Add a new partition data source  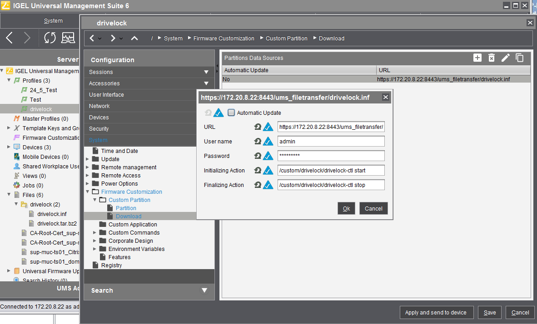click(x=477, y=58)
